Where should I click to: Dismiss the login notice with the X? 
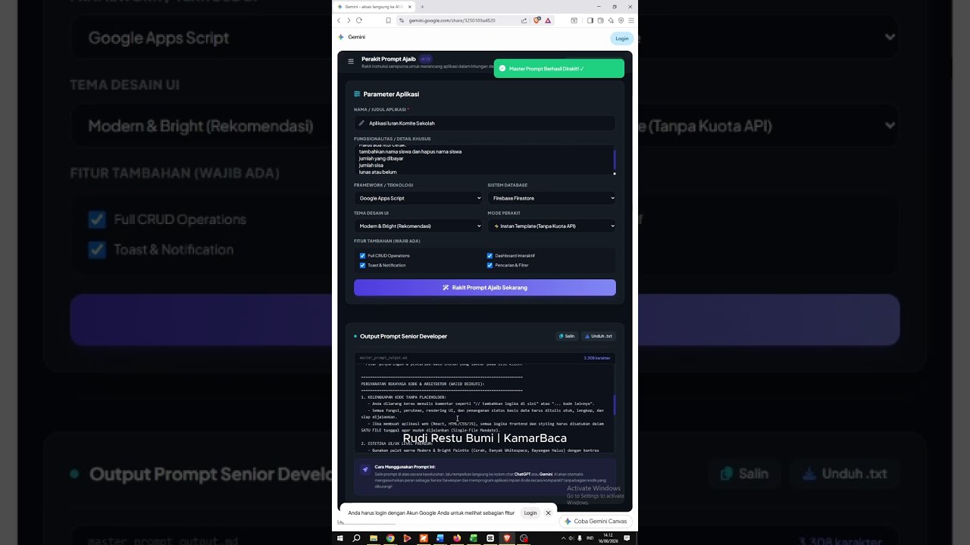click(x=548, y=513)
